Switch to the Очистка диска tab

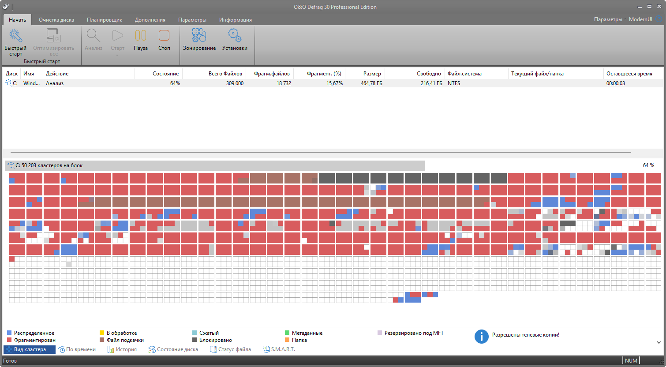point(56,20)
